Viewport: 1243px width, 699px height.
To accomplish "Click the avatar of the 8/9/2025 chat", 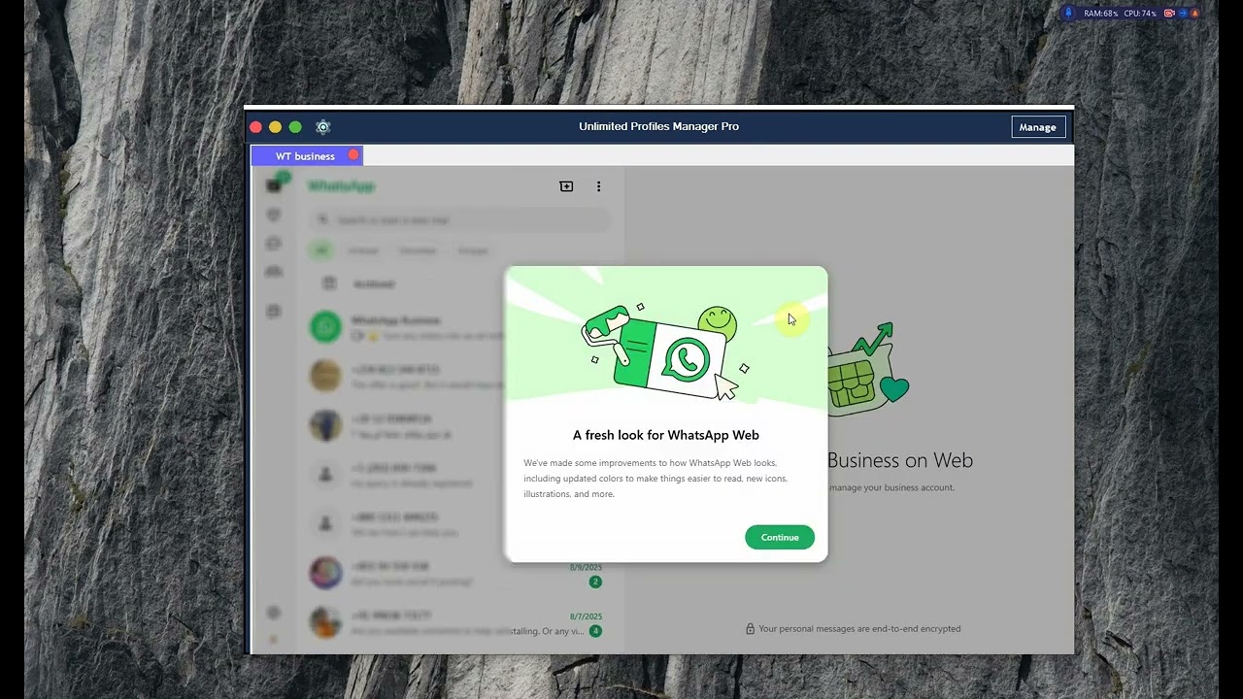I will point(325,573).
